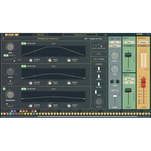Go to the next preset using right arrow
This screenshot has width=151, height=151.
click(96, 35)
